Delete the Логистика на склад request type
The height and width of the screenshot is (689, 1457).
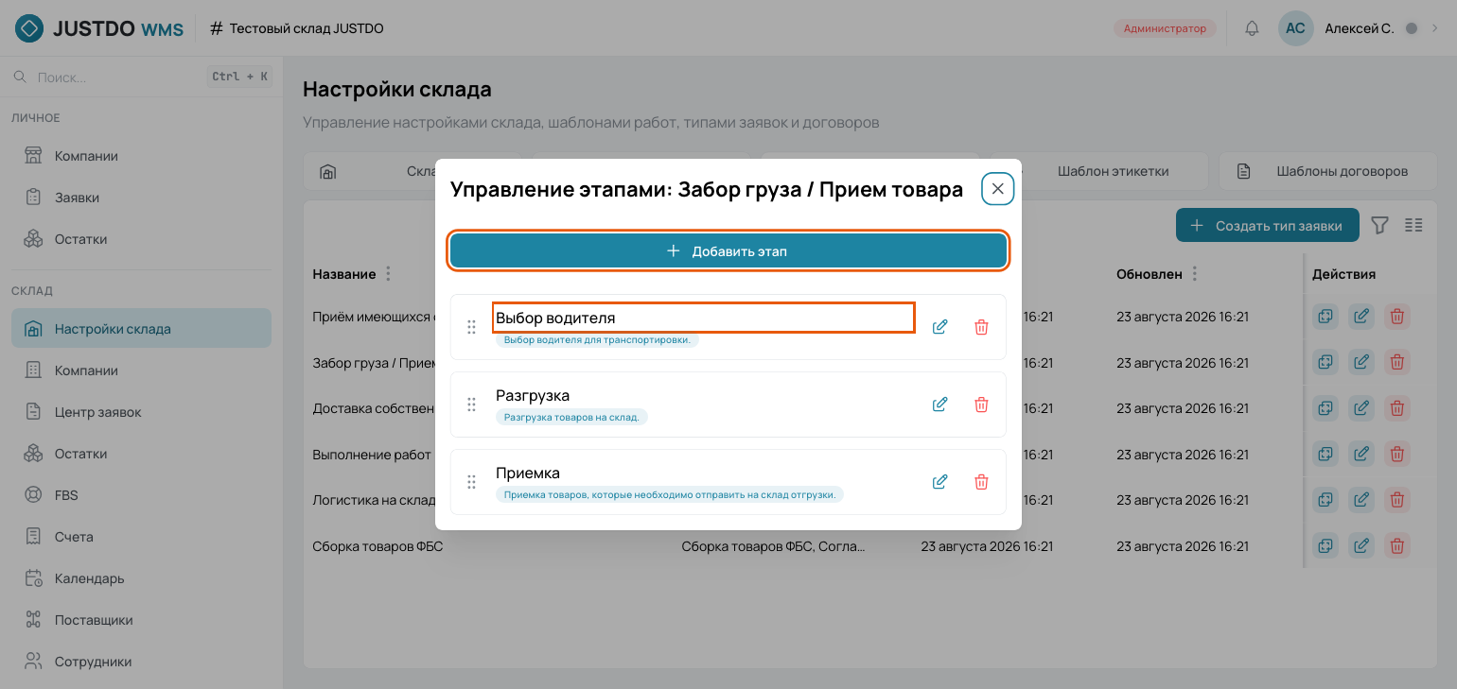click(x=1397, y=500)
